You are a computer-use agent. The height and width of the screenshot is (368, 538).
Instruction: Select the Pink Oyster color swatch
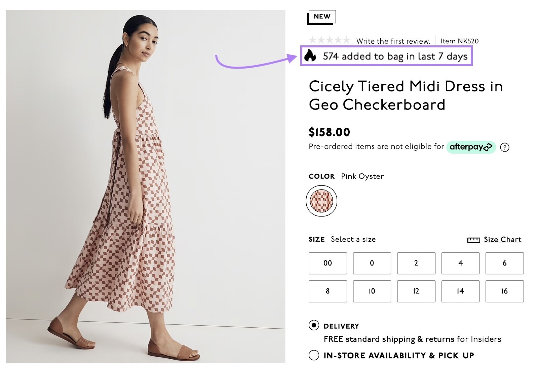click(321, 200)
